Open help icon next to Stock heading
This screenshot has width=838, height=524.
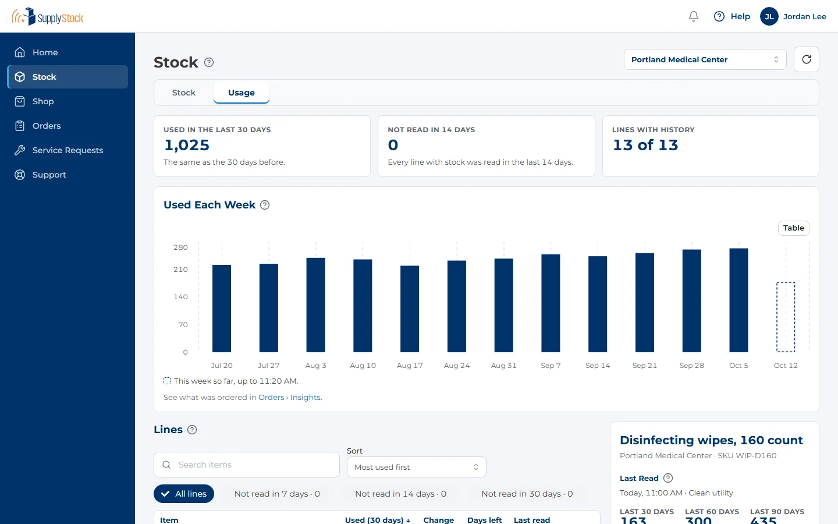tap(209, 62)
